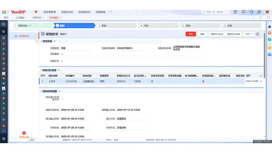Click the yellow question icon in right rail
Image resolution: width=272 pixels, height=153 pixels.
point(269,48)
